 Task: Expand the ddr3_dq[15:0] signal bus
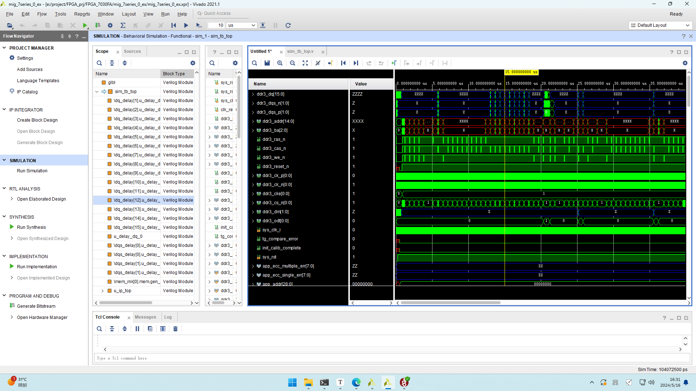(x=253, y=94)
